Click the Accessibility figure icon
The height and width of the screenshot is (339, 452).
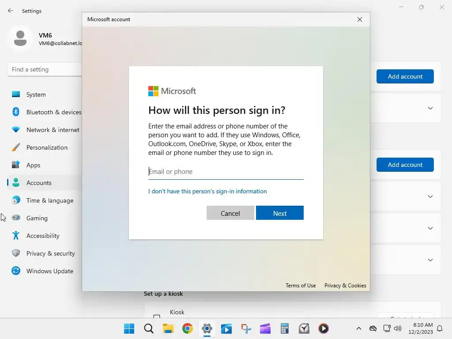point(16,236)
